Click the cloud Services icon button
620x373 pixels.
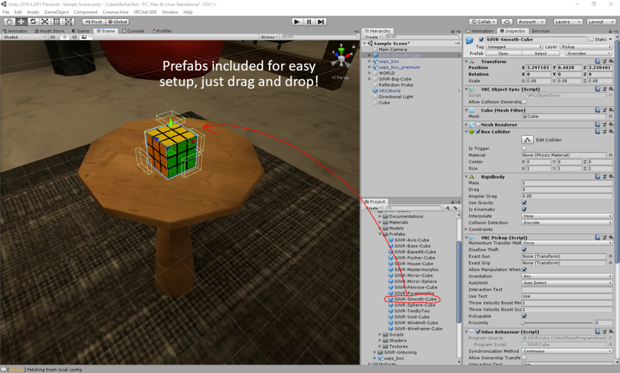point(507,22)
